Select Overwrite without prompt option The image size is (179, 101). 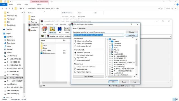75,55
